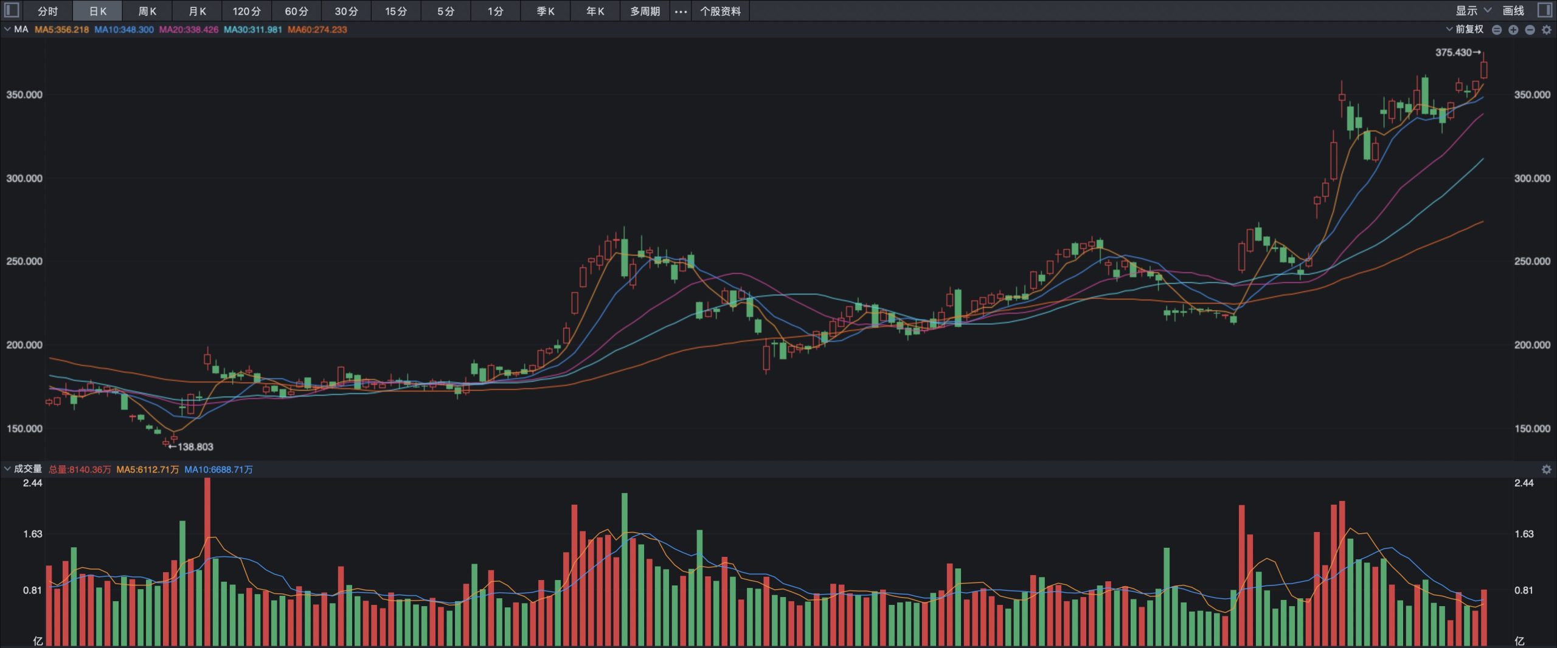The image size is (1557, 648).
Task: Click the right volume axis 0.81 label
Action: pos(1524,590)
